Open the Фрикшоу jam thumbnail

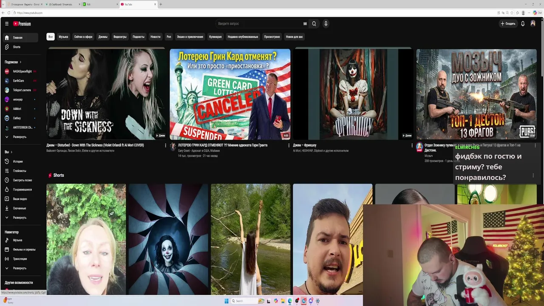point(353,94)
